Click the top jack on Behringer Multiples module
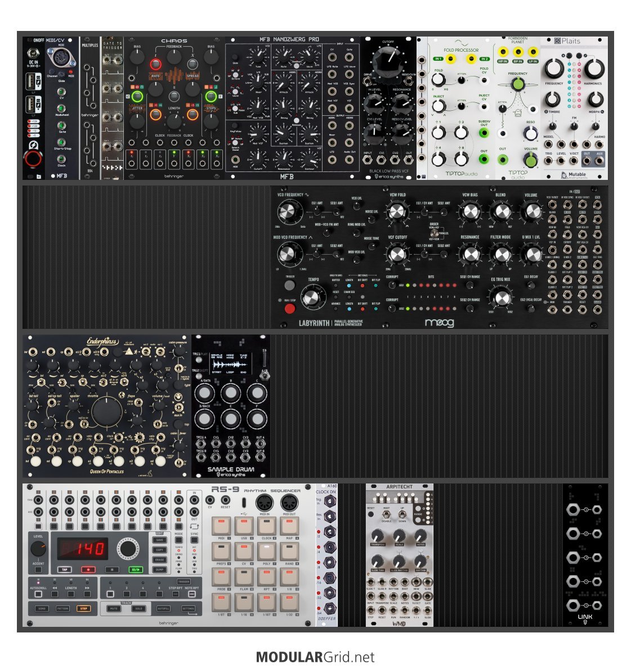Image resolution: width=631 pixels, height=669 pixels. point(87,67)
